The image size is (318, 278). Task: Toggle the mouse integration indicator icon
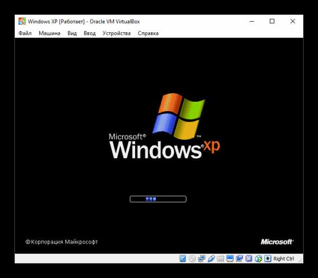(258, 258)
